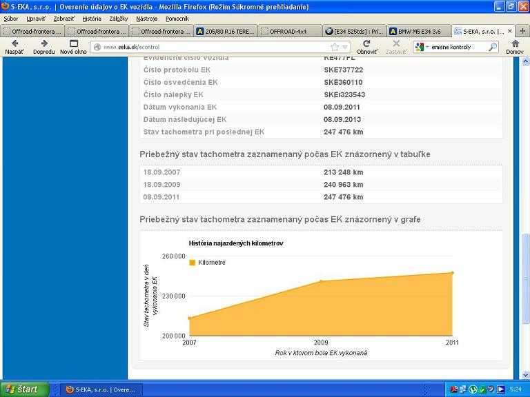
Task: Open URL history dropdown arrow
Action: click(x=345, y=47)
